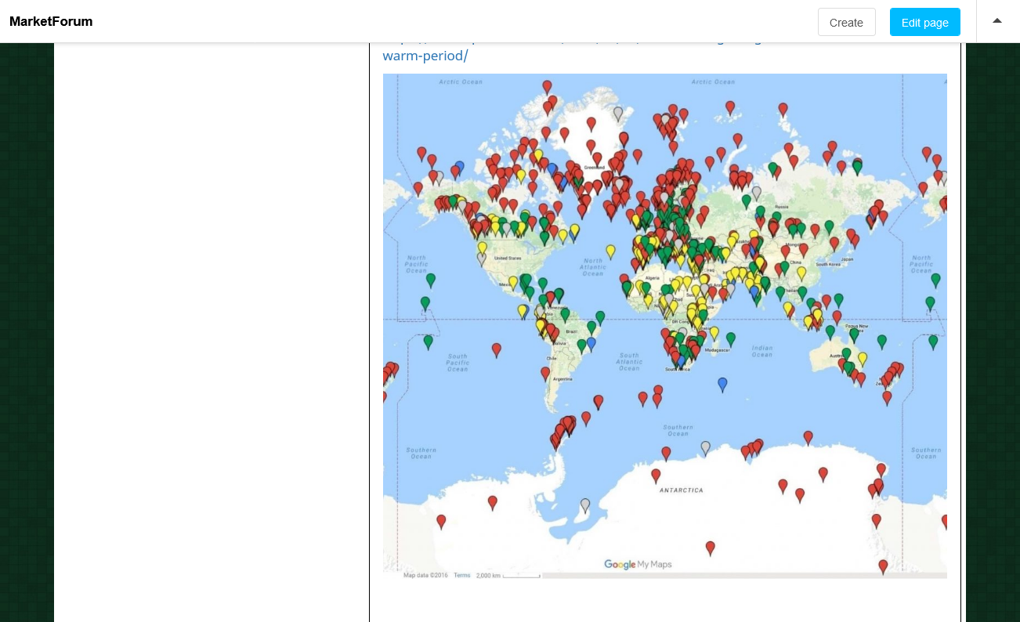Select the green pin east of Madagascar
This screenshot has height=622, width=1020.
click(x=730, y=338)
